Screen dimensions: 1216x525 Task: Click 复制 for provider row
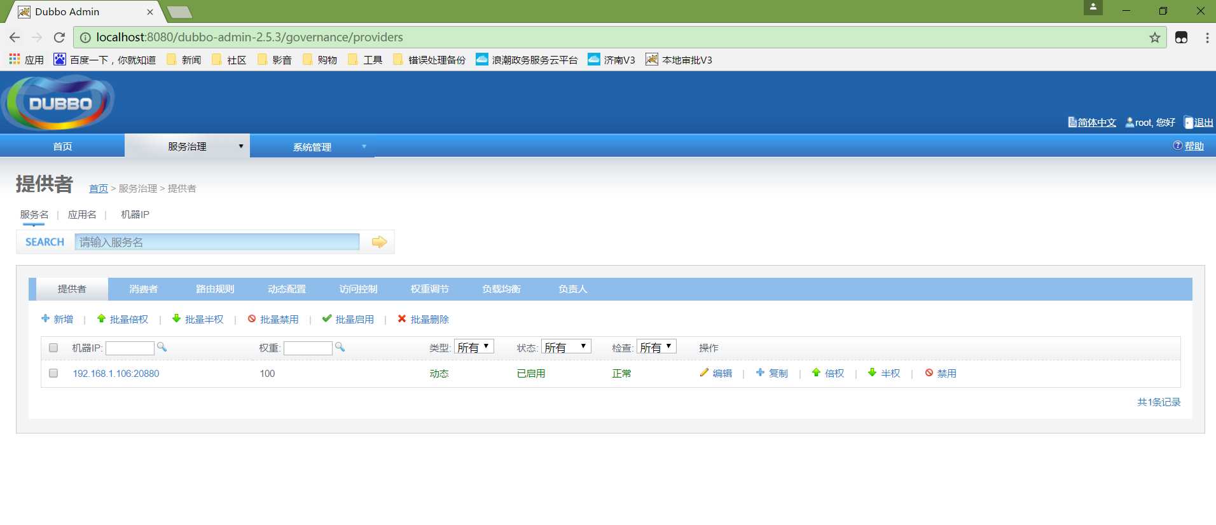pyautogui.click(x=772, y=373)
